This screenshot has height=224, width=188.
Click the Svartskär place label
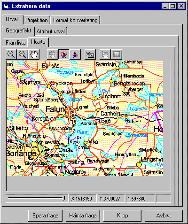(x=112, y=134)
